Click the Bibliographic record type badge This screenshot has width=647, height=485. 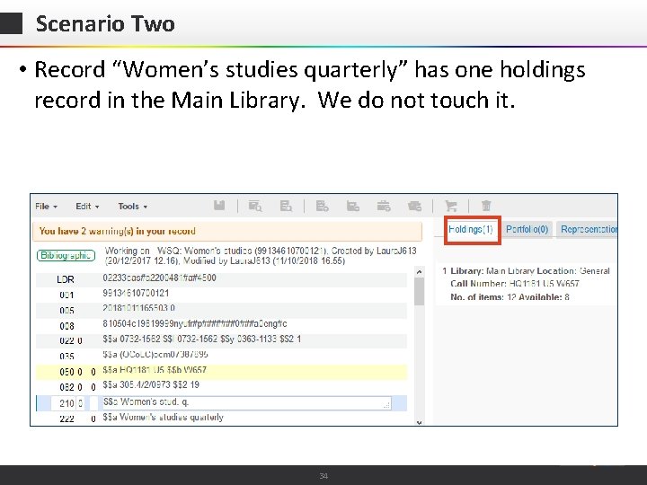coord(66,255)
